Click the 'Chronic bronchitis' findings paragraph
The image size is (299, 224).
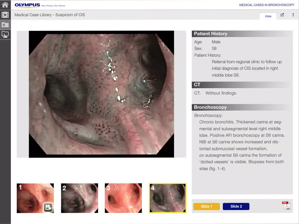tap(242, 145)
